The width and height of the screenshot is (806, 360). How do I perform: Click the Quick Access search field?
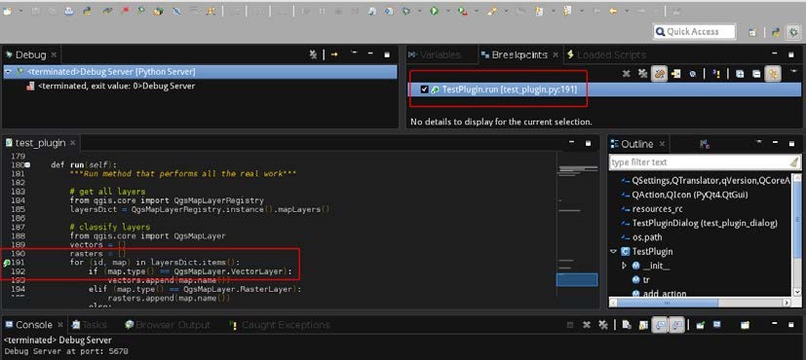coord(695,32)
